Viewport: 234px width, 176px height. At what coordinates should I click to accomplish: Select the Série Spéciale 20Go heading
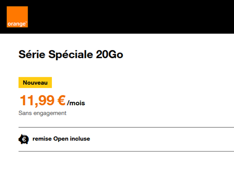point(71,54)
